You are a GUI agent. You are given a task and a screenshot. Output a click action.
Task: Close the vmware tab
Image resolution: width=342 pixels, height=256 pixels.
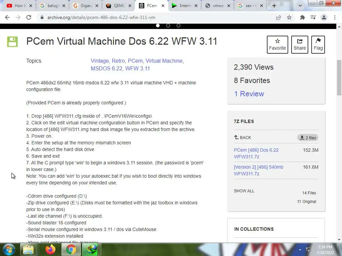(x=229, y=6)
